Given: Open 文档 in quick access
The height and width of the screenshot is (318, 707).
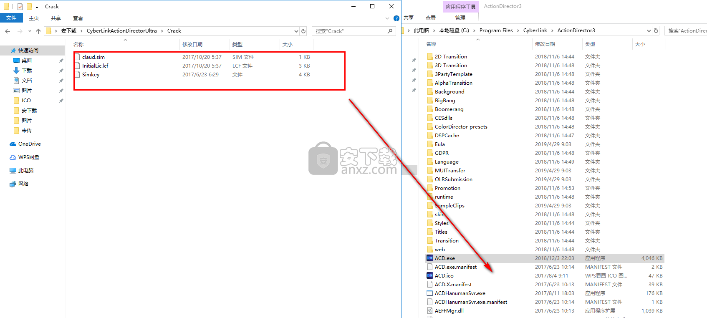Looking at the screenshot, I should [x=27, y=81].
